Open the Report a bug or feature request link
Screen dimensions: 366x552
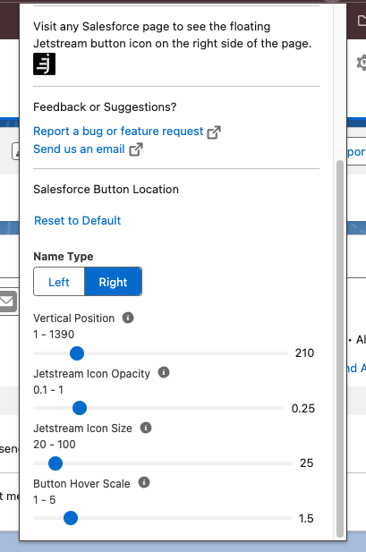(118, 132)
